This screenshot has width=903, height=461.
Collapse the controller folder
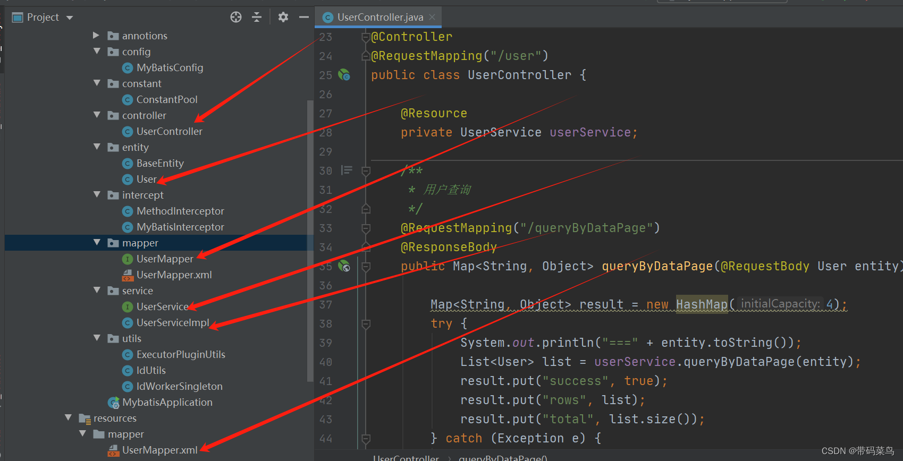(97, 115)
